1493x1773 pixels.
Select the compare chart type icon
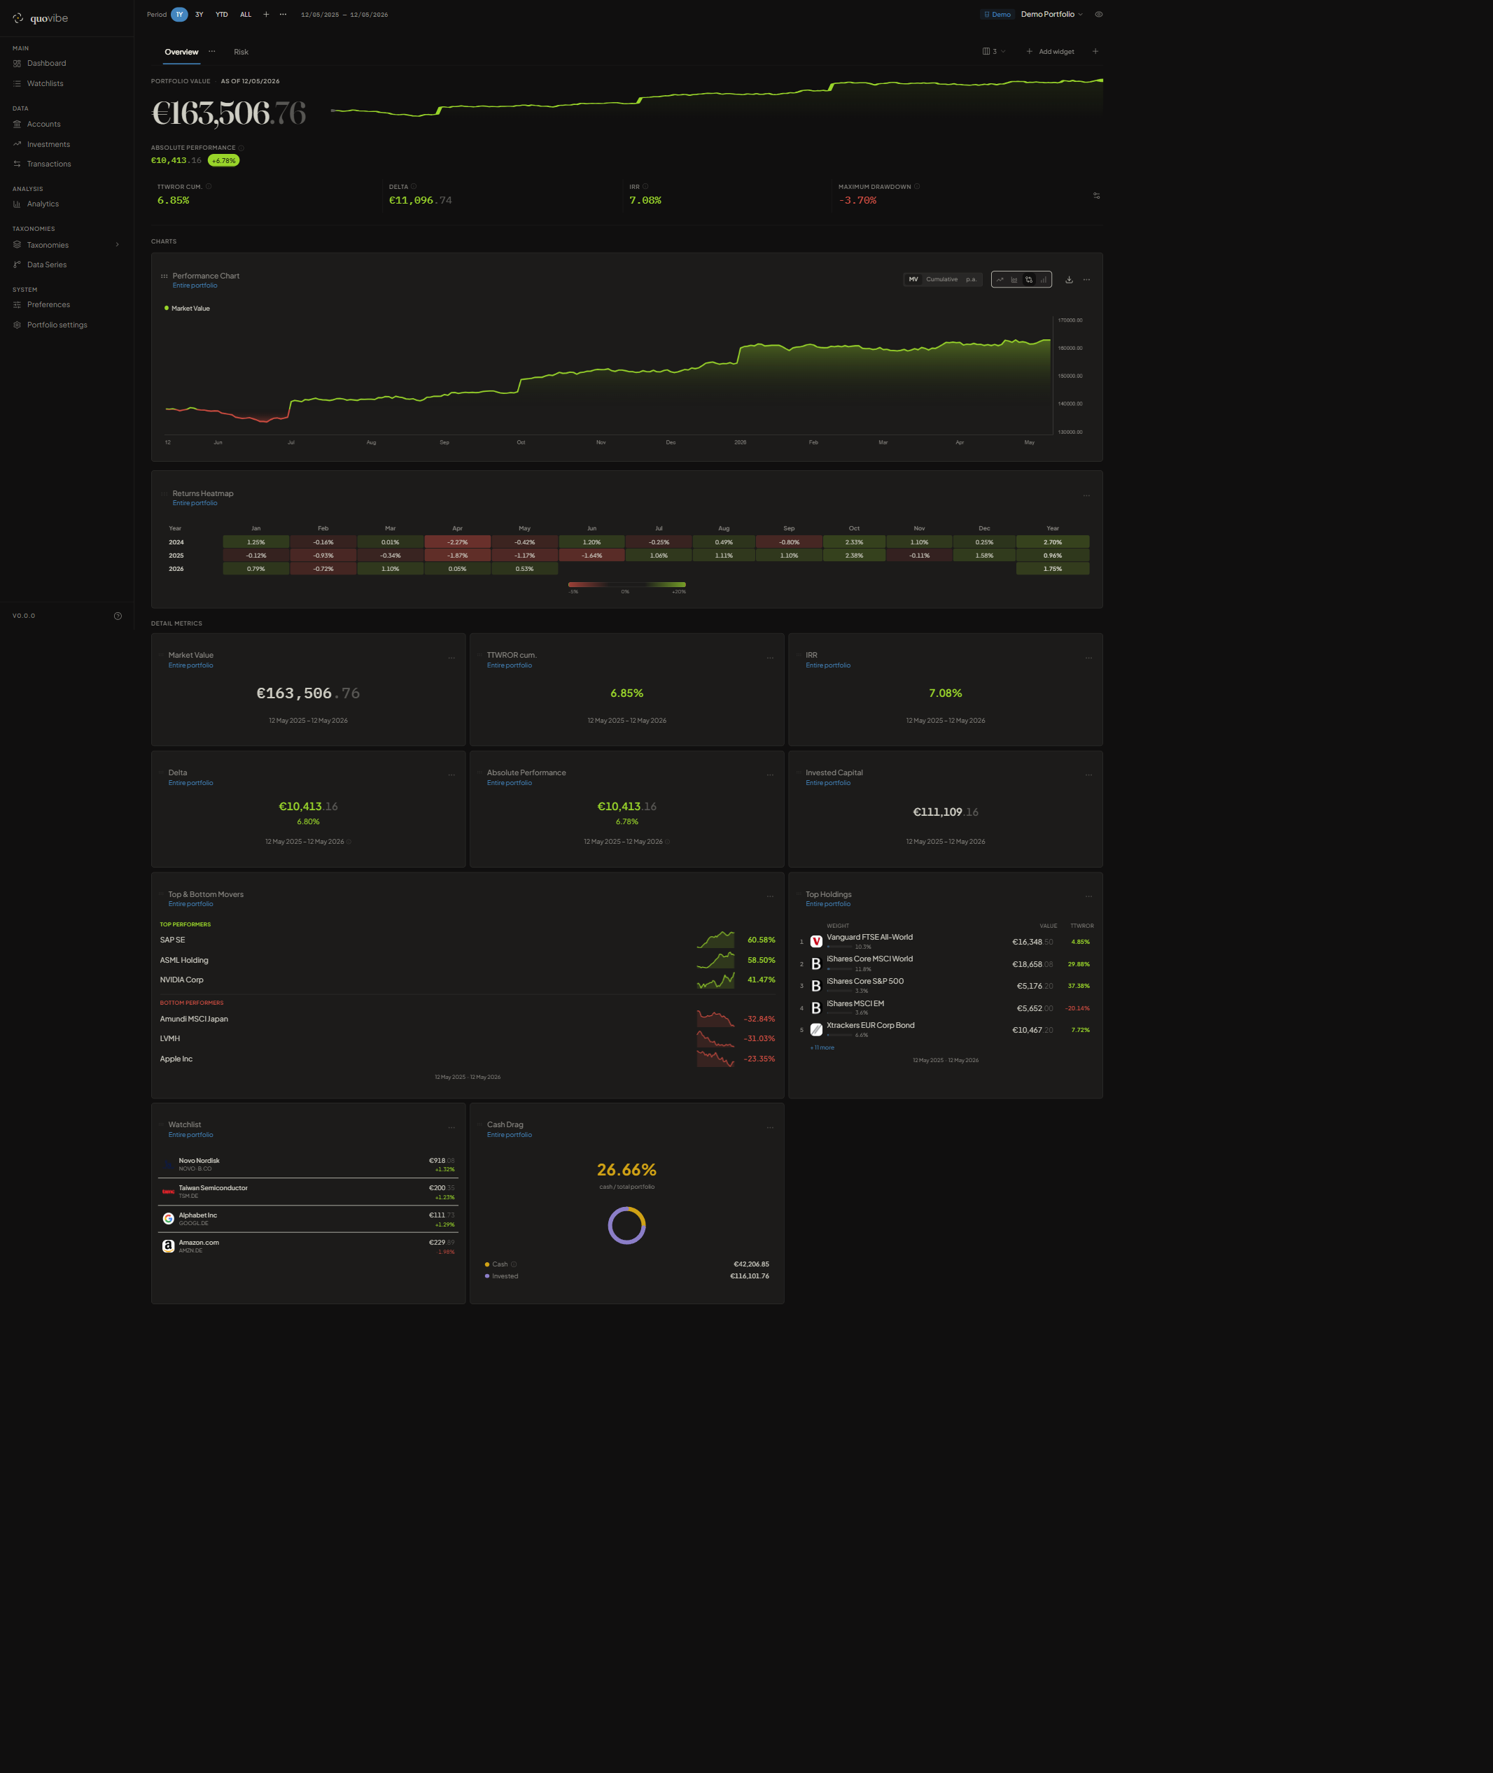click(1028, 280)
